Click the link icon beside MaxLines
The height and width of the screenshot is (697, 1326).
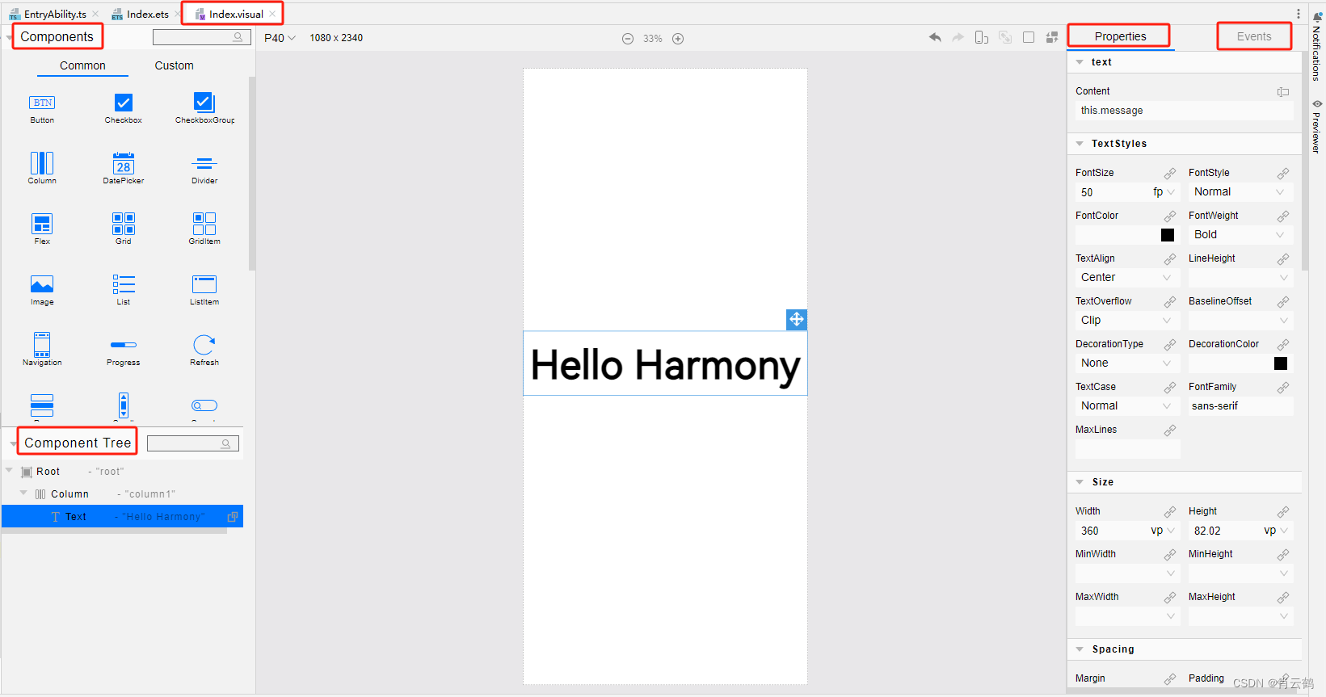pyautogui.click(x=1170, y=430)
